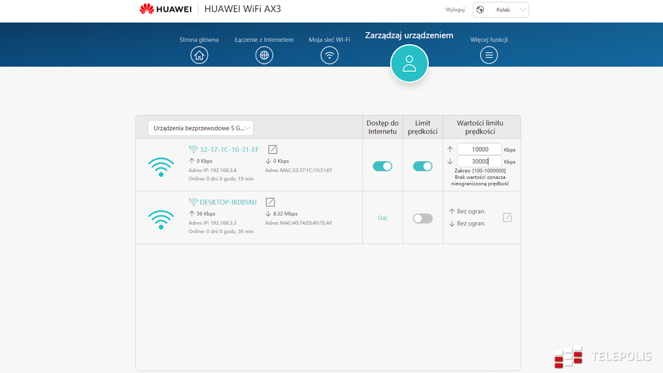663x373 pixels.
Task: Disable internet access for 32-37-1C-10-31-EF
Action: 382,166
